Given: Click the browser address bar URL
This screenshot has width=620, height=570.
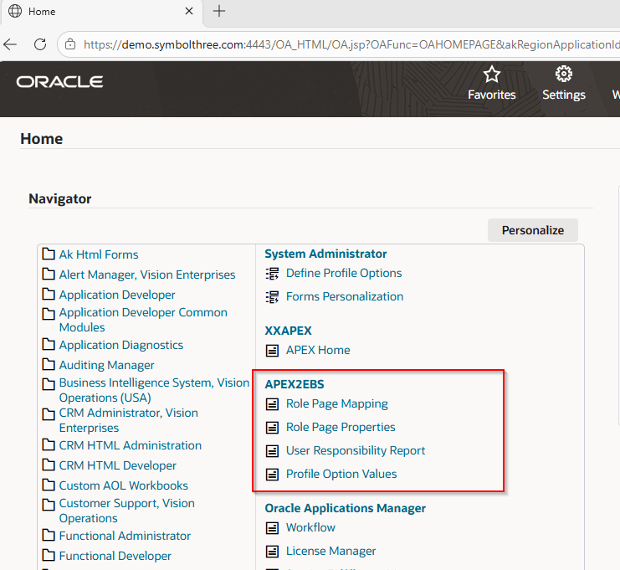Looking at the screenshot, I should click(x=351, y=44).
